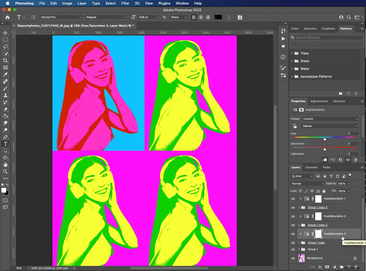This screenshot has width=366, height=271.
Task: Unlink the Hue/Saturation 3 layer mask
Action: coord(313,234)
